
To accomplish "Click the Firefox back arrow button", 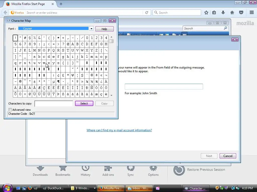I will coord(5,12).
